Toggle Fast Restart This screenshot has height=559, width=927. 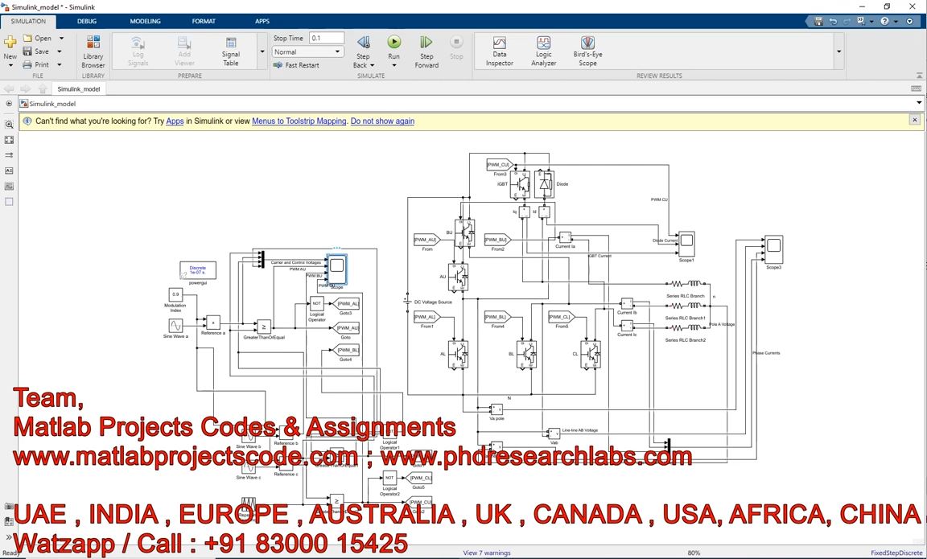tap(296, 65)
